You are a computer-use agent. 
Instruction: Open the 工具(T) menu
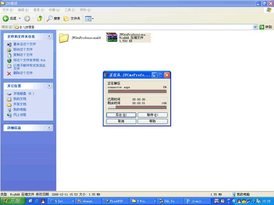[70, 10]
